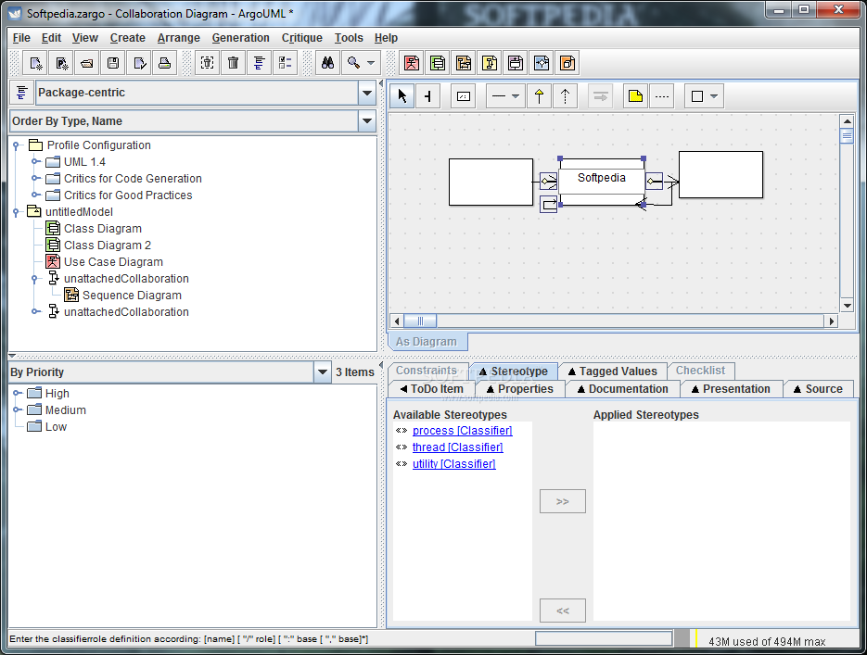Select Sequence Diagram in the tree

coord(132,296)
